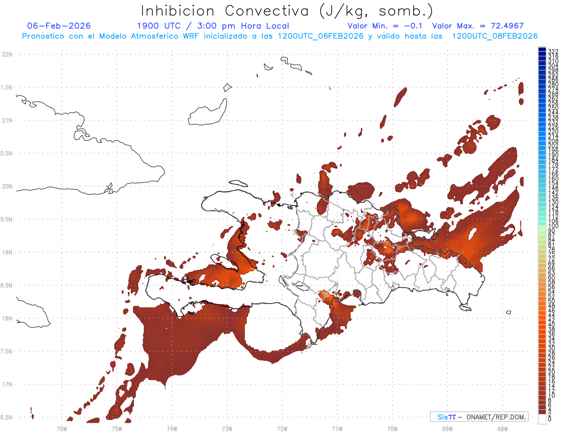Click the "17N" latitude label
The width and height of the screenshot is (564, 435).
coord(7,384)
